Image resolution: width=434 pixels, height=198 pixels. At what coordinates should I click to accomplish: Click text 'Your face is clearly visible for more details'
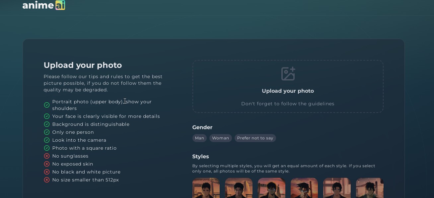point(106,116)
